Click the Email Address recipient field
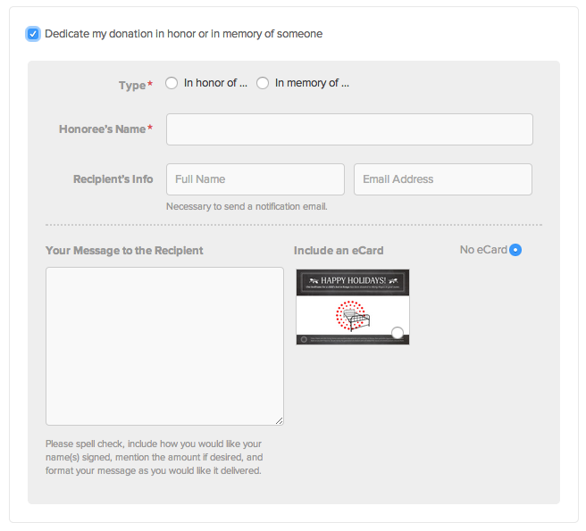Image resolution: width=586 pixels, height=531 pixels. (443, 179)
